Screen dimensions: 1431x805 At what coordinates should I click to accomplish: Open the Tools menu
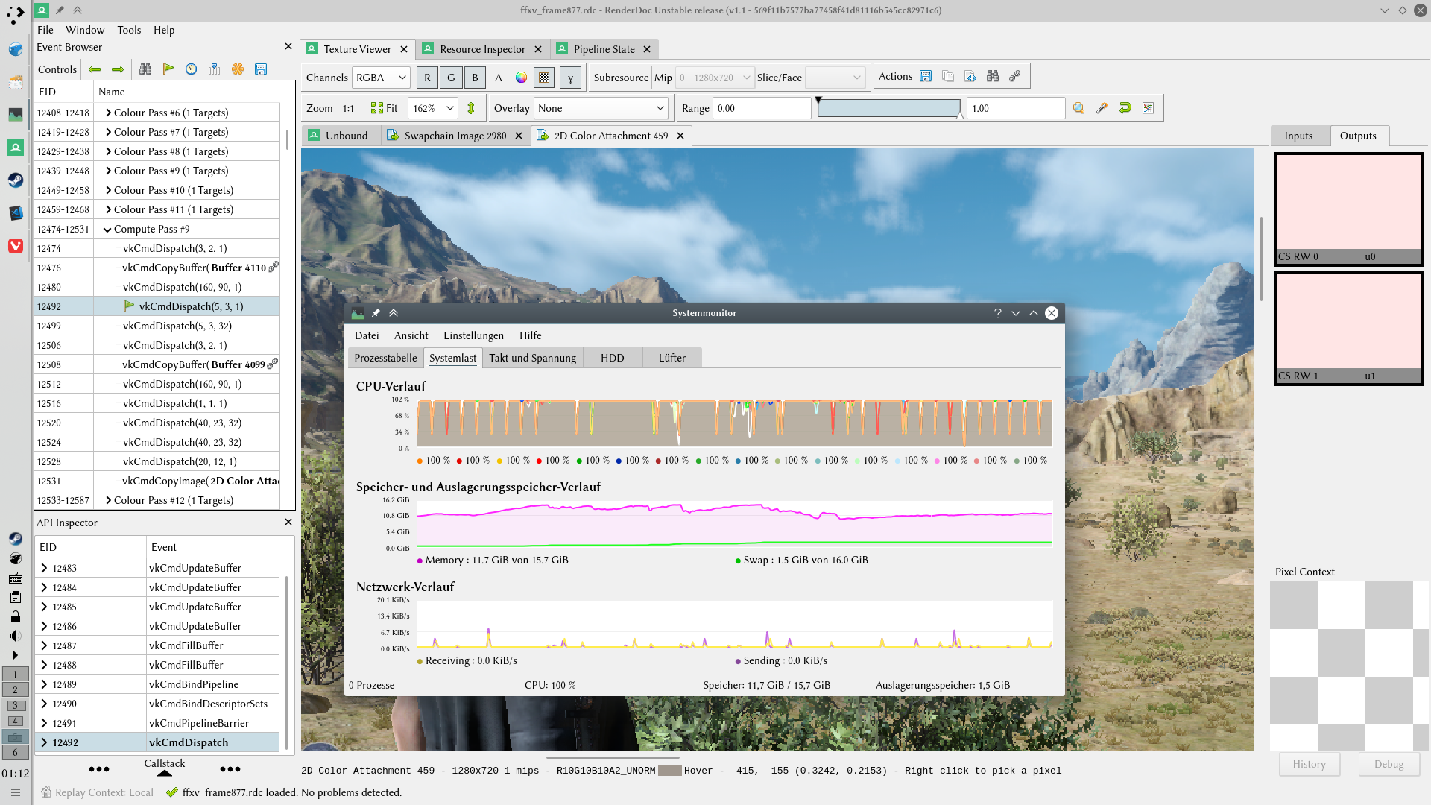pyautogui.click(x=129, y=30)
